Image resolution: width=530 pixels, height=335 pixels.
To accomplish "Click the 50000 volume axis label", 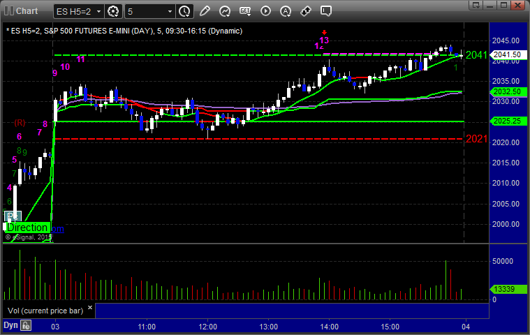I will (503, 261).
